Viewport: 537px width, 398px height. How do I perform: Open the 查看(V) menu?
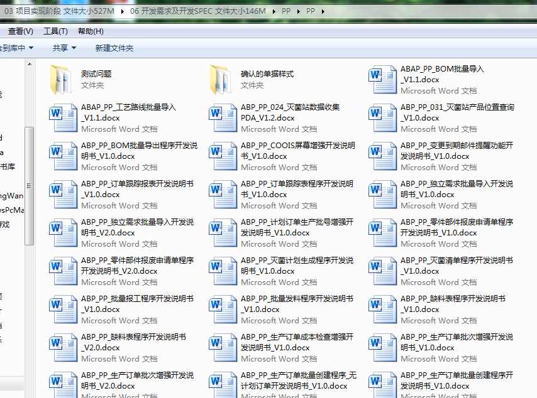[20, 31]
